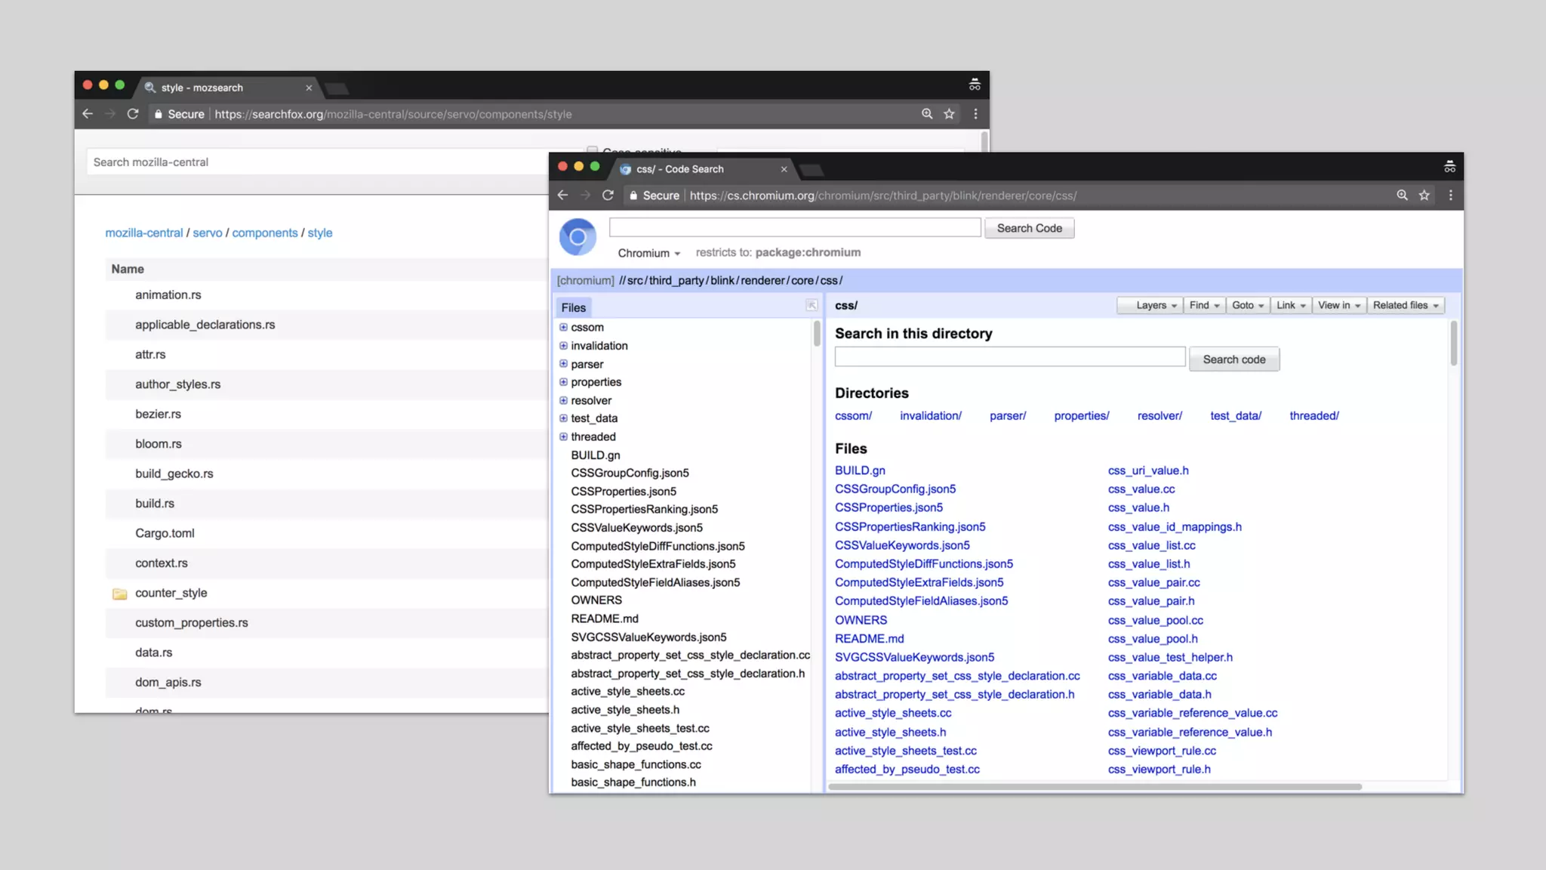Open the Find dropdown menu
1546x870 pixels.
tap(1204, 305)
